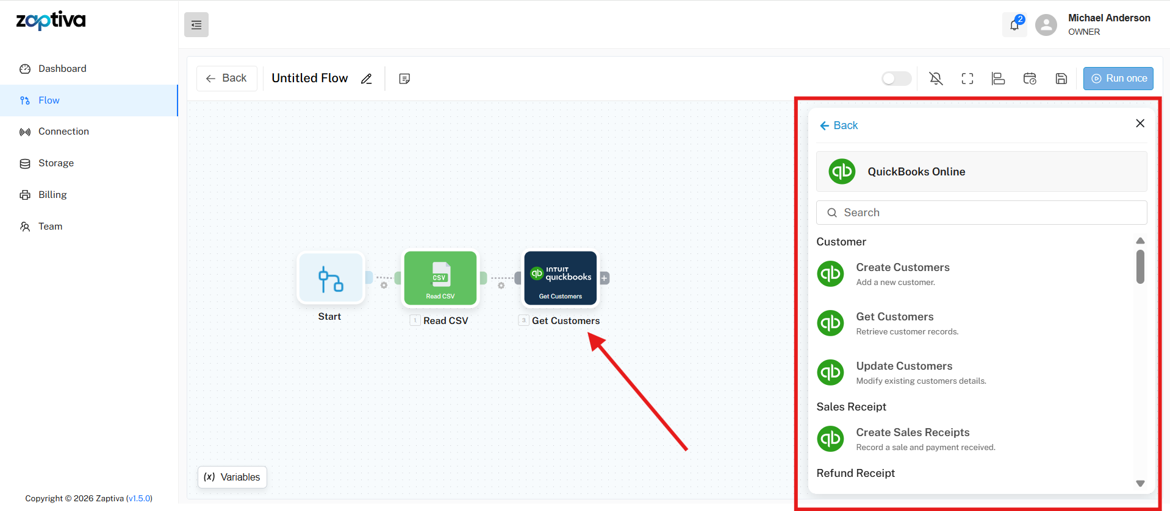
Task: Click the blue Back link in panel
Action: pyautogui.click(x=839, y=125)
